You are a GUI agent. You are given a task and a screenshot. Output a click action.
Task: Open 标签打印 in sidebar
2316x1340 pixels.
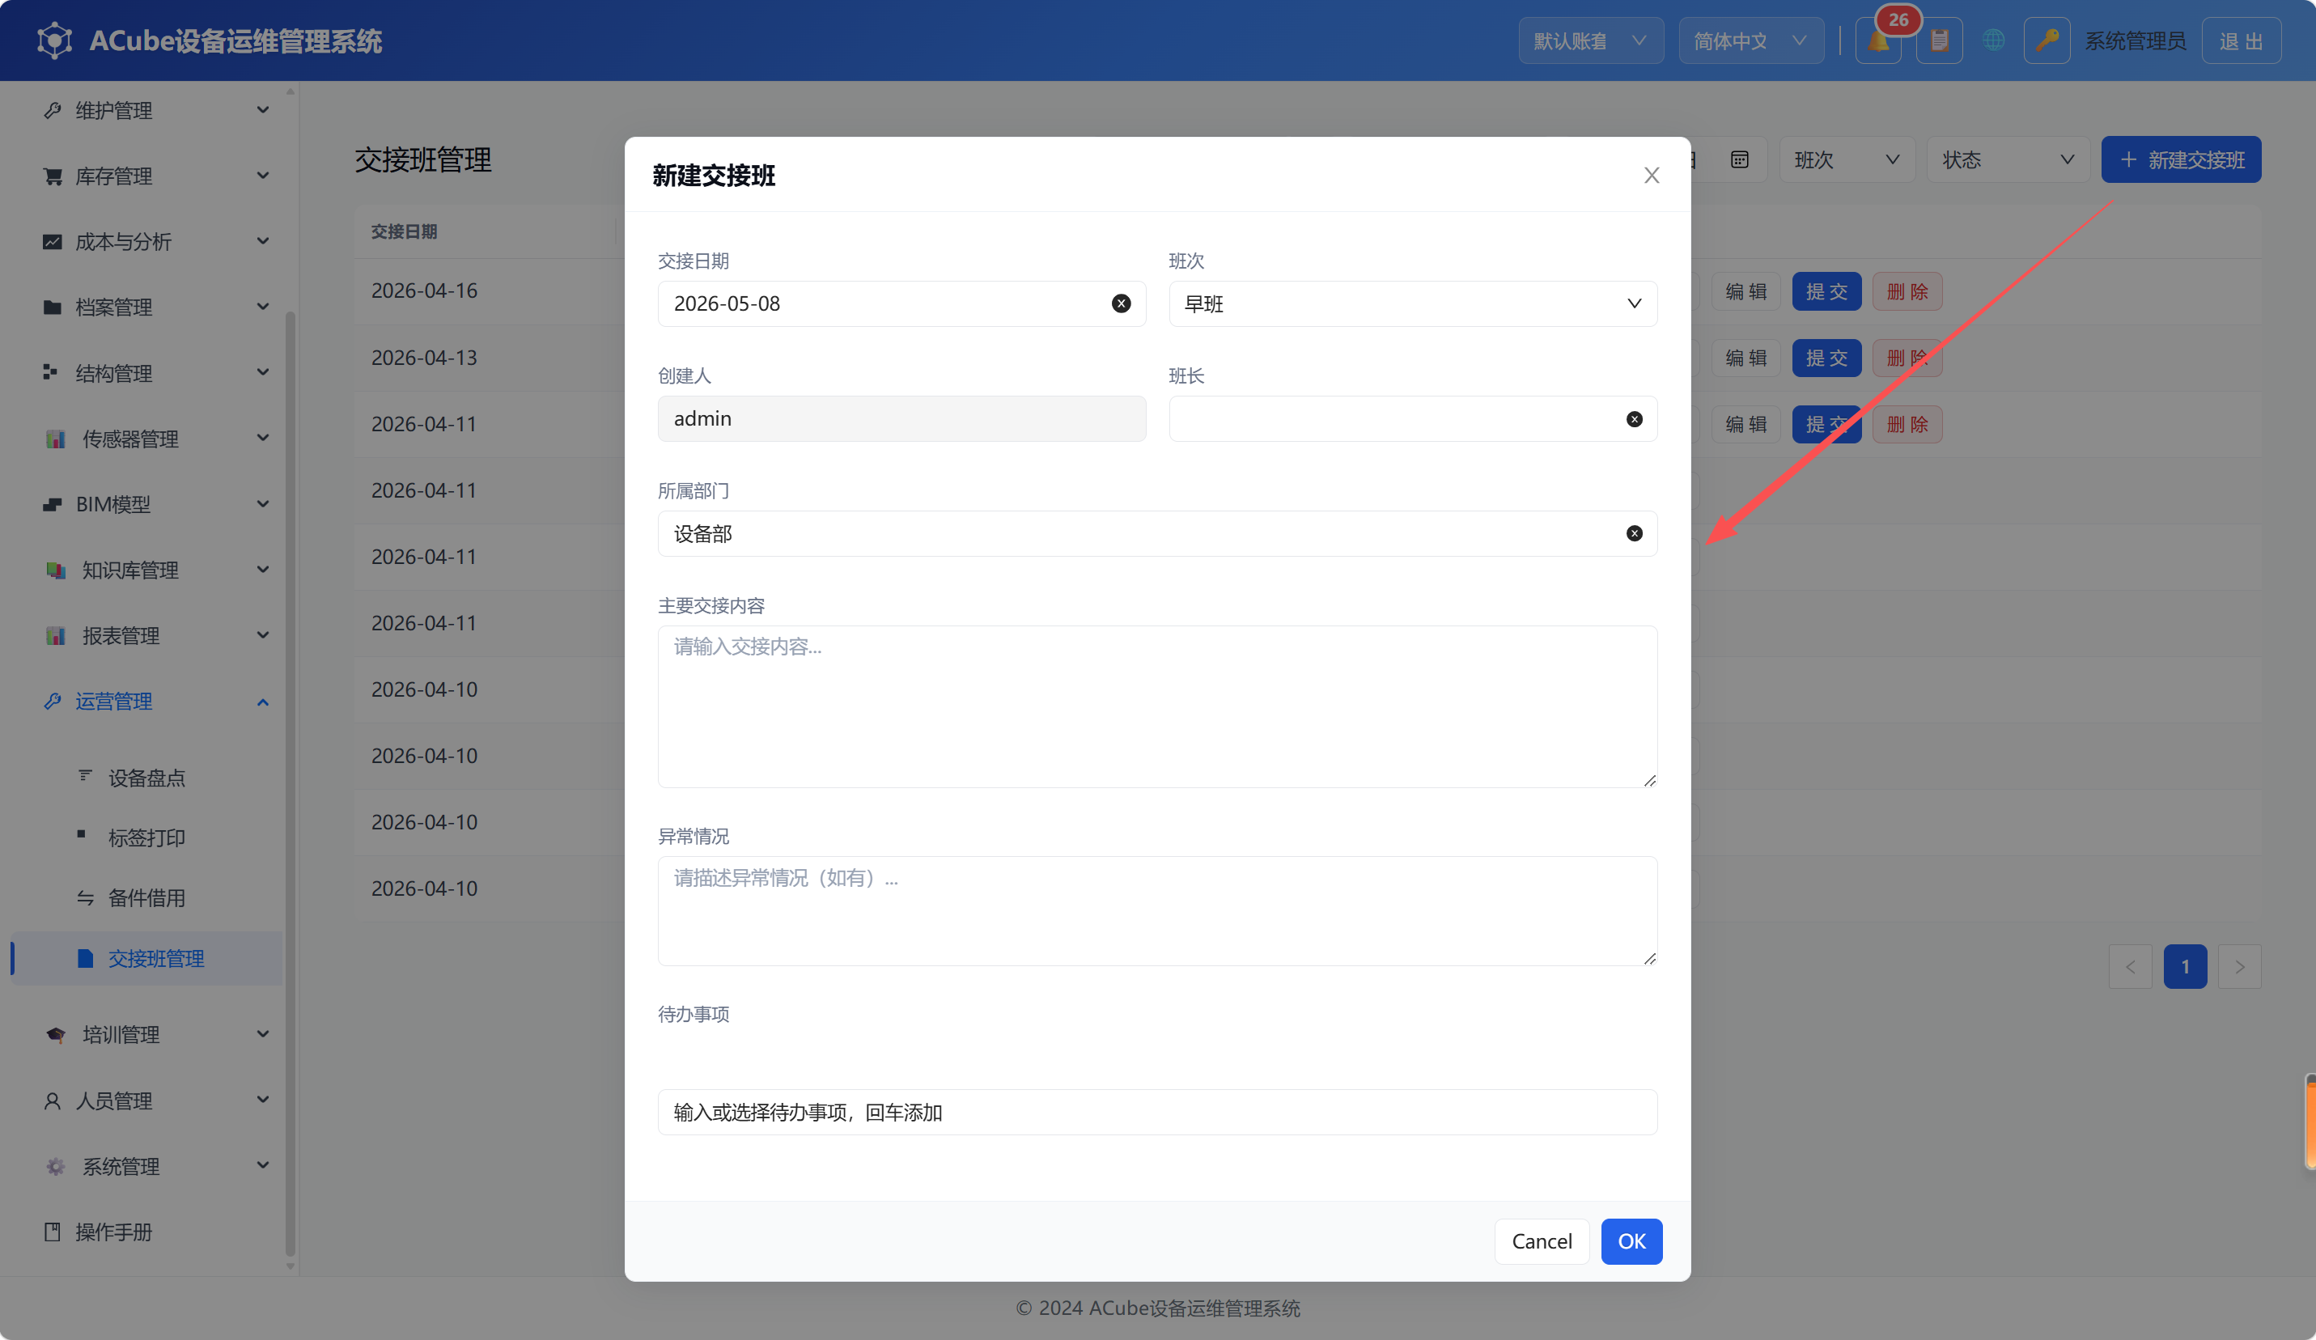tap(147, 837)
